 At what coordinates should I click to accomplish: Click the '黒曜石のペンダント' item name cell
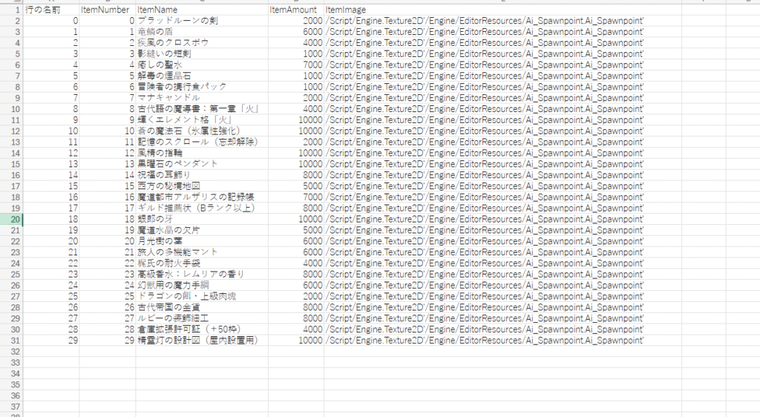[x=202, y=164]
